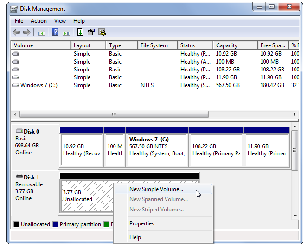Open the Action menu

pos(38,21)
